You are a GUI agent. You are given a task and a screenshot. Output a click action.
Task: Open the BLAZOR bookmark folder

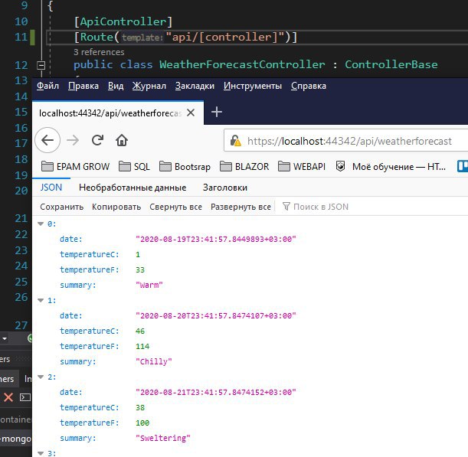pyautogui.click(x=244, y=166)
